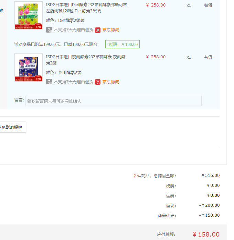Click the red 京 logo icon in 夜间酵素 row
Viewport: 234px width, 240px height.
(98, 82)
